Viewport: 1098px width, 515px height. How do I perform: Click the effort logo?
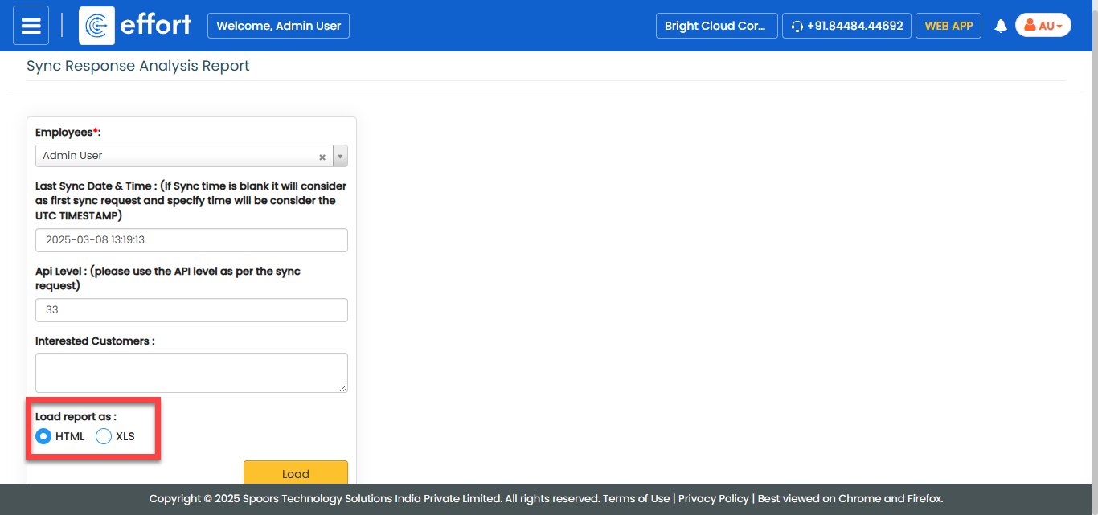point(137,26)
